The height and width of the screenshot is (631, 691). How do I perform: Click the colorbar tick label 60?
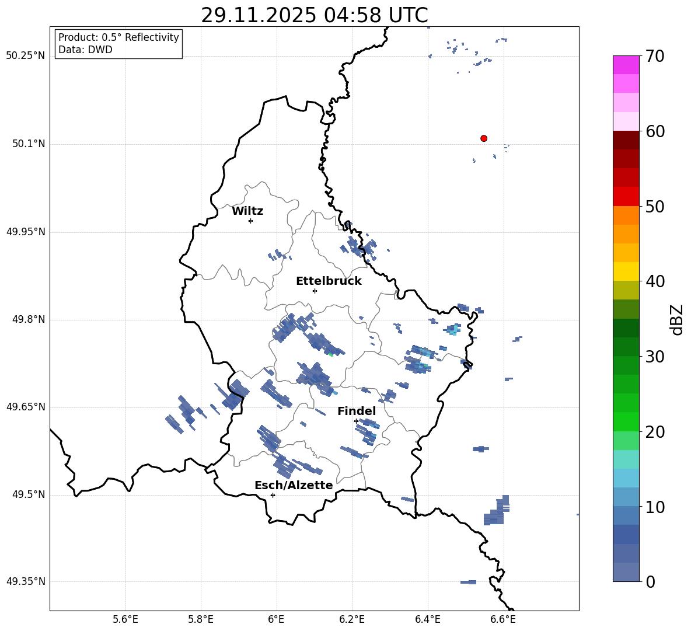655,131
